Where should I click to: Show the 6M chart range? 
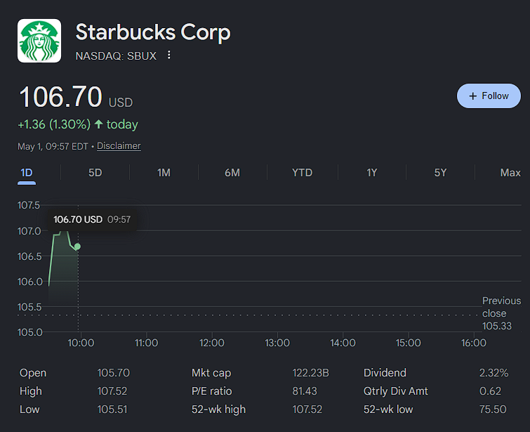232,173
